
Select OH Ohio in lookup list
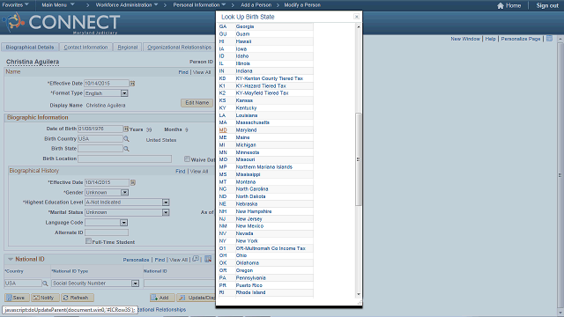click(x=223, y=255)
